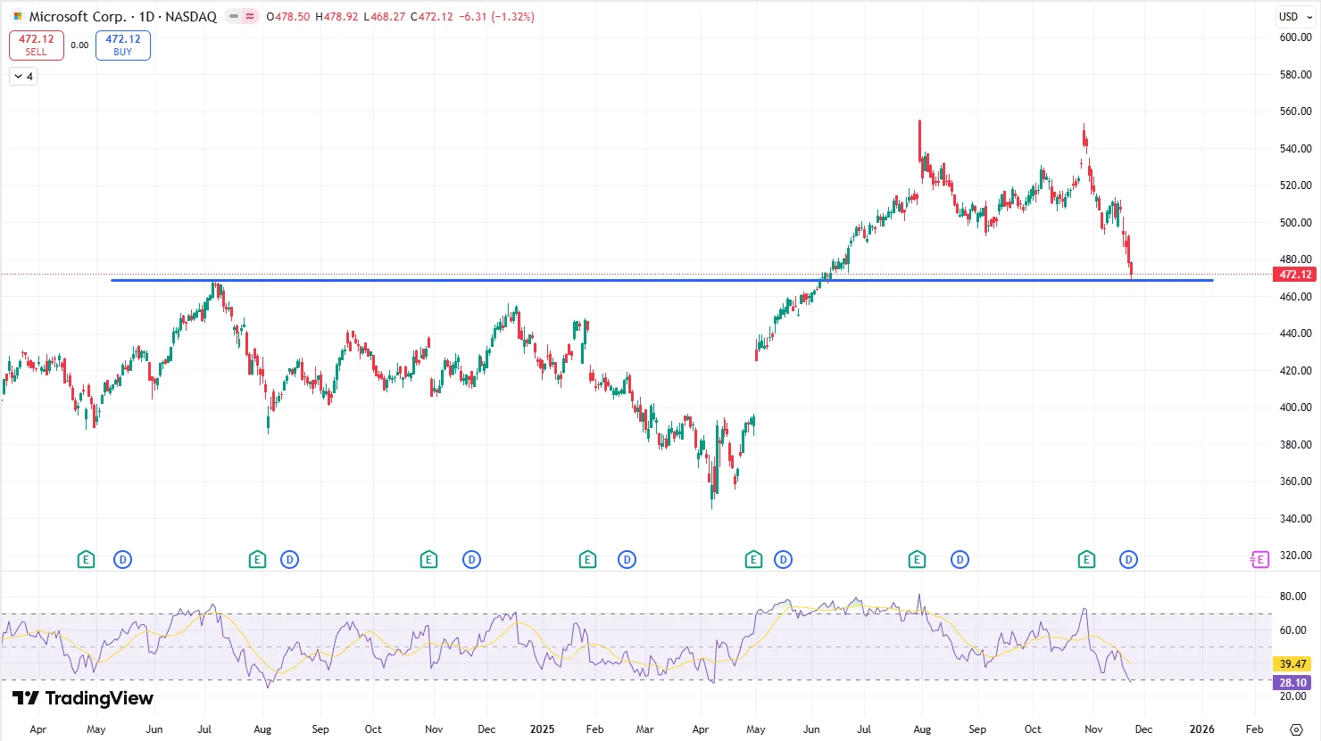The image size is (1321, 741).
Task: Click the 0.00 spread value
Action: pyautogui.click(x=79, y=45)
